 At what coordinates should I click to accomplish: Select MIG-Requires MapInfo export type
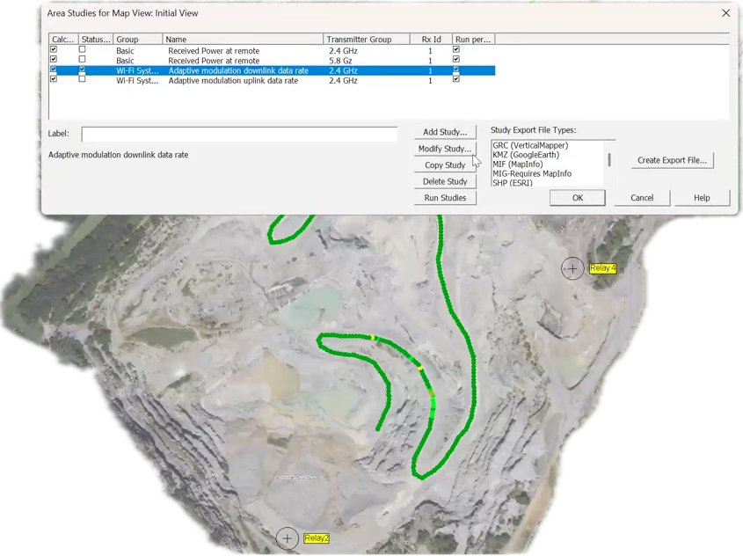click(532, 173)
